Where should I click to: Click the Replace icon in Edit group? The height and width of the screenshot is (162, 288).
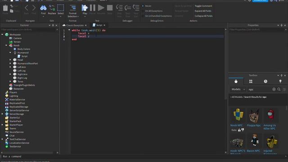pos(52,8)
